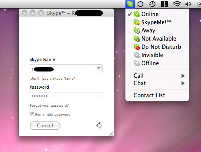Toggle the Remember password checkbox
Image resolution: width=201 pixels, height=152 pixels.
[32, 114]
